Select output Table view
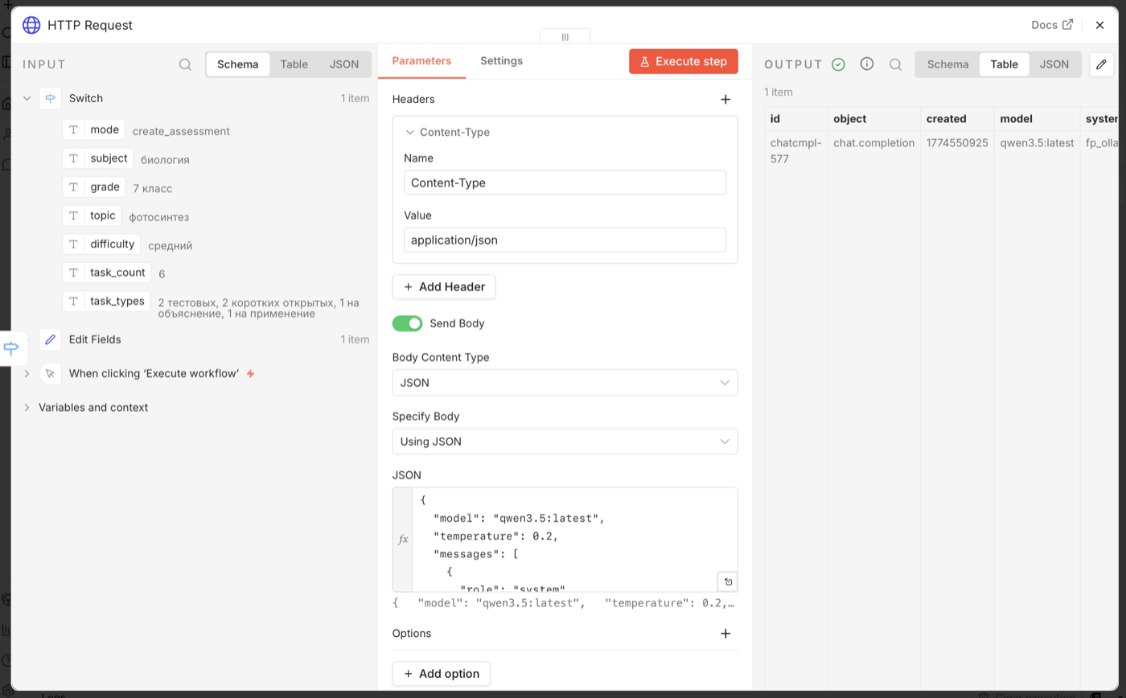Viewport: 1126px width, 698px height. coord(1004,64)
